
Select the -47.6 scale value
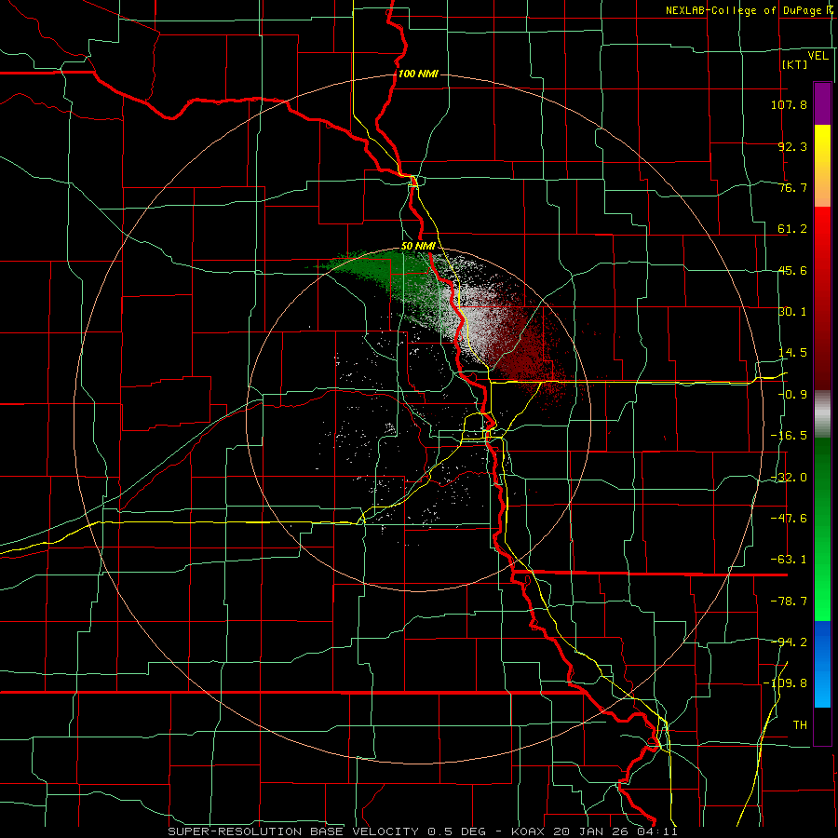(x=789, y=519)
